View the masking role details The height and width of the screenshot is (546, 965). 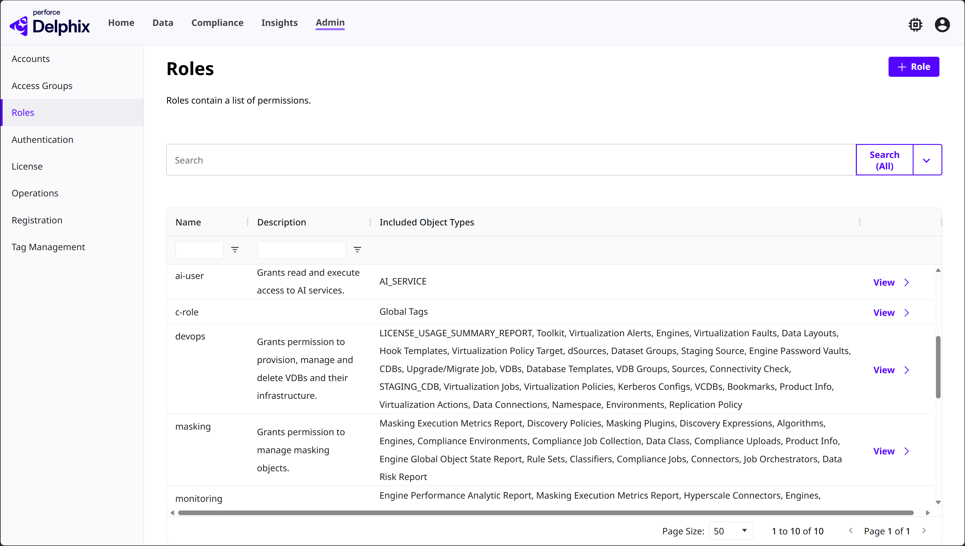pos(884,451)
